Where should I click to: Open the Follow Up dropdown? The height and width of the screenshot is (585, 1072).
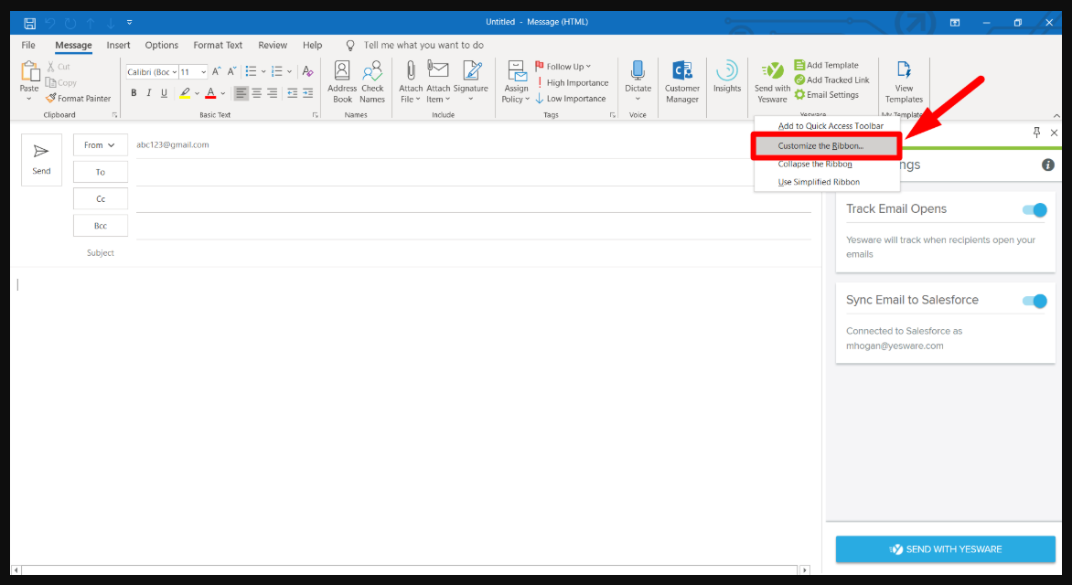tap(563, 67)
